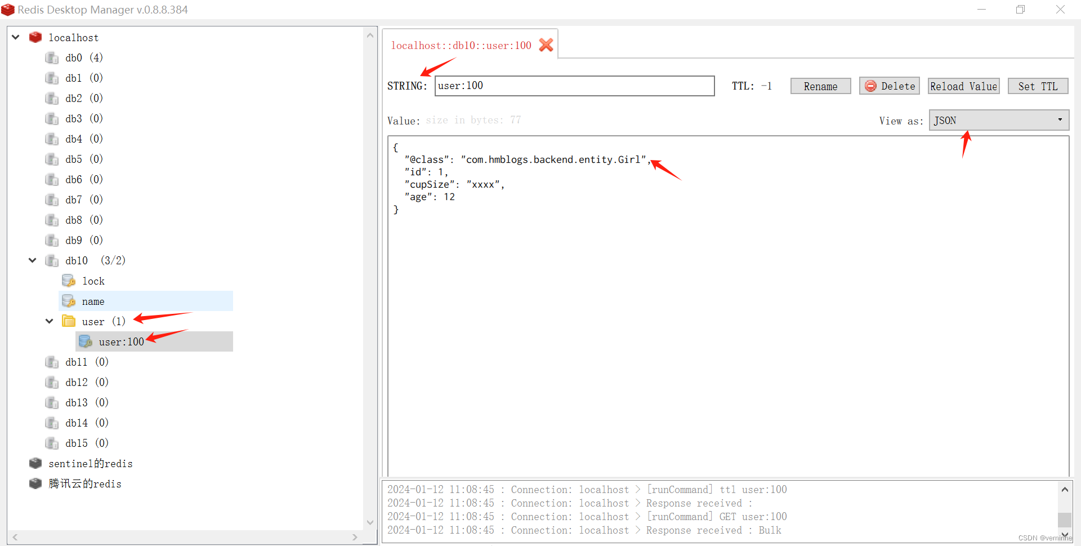Click the 腾讯云的redis connection icon
This screenshot has width=1081, height=546.
(x=35, y=483)
